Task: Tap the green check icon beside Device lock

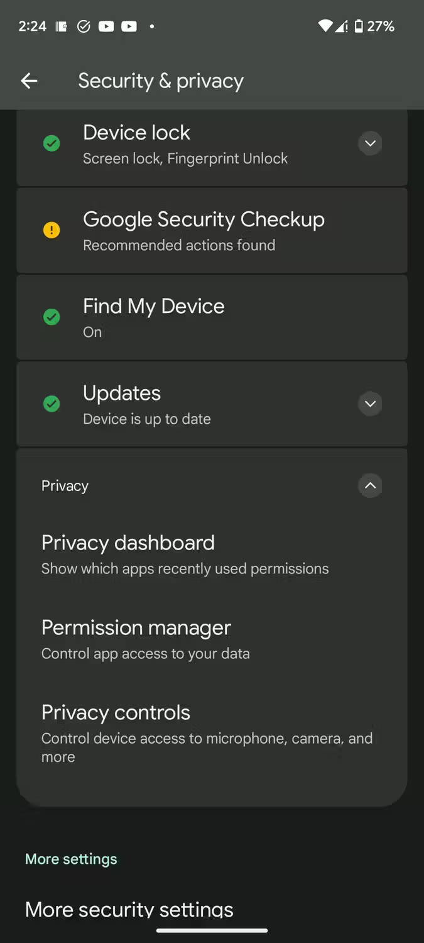Action: coord(52,143)
